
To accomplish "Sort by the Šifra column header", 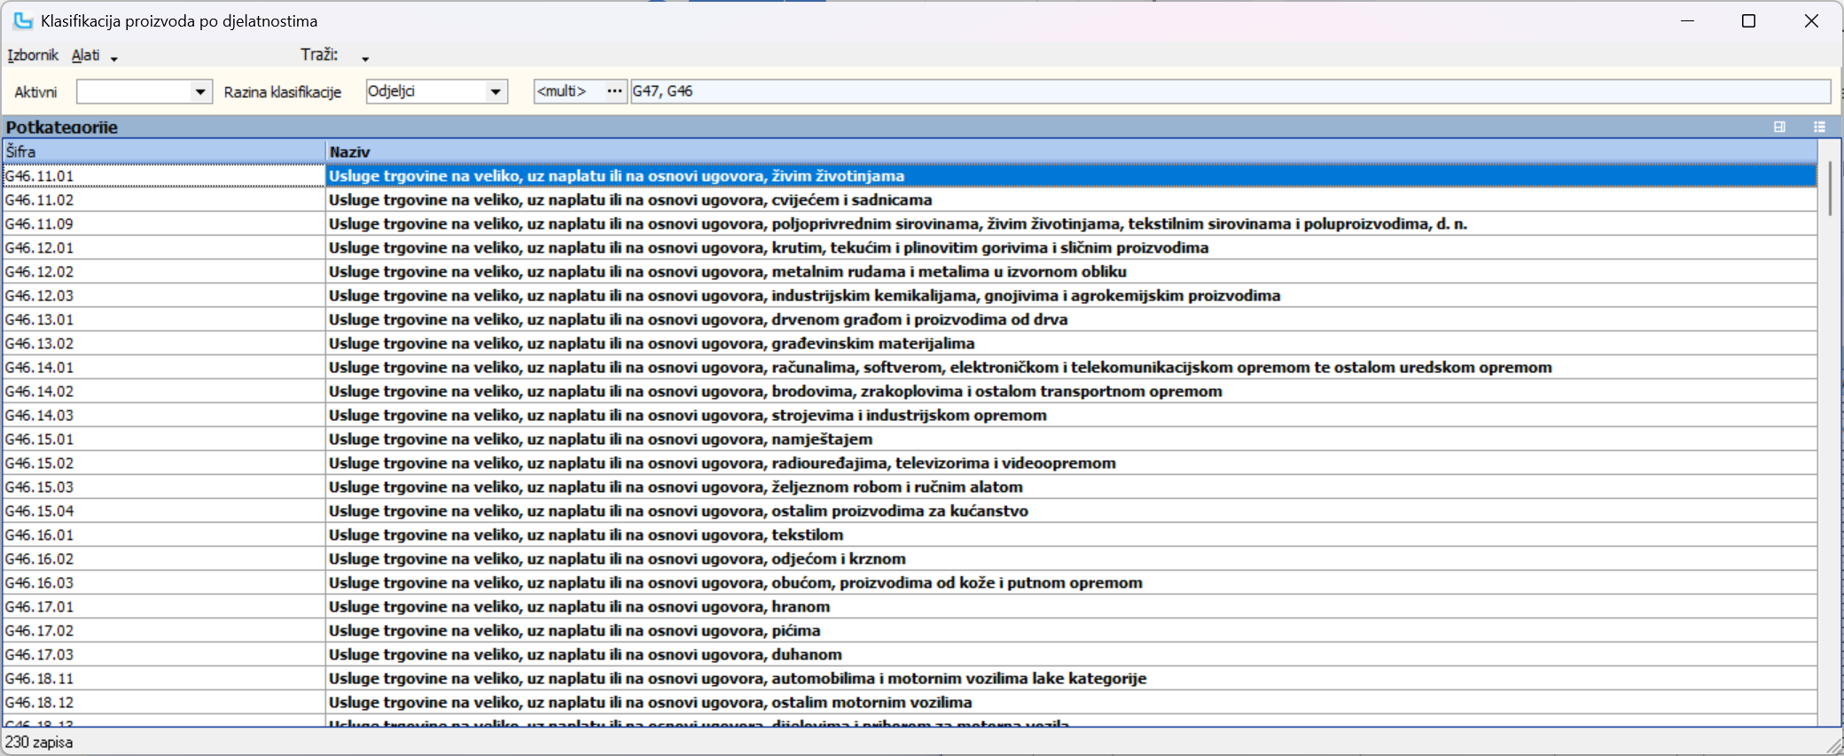I will pos(164,152).
